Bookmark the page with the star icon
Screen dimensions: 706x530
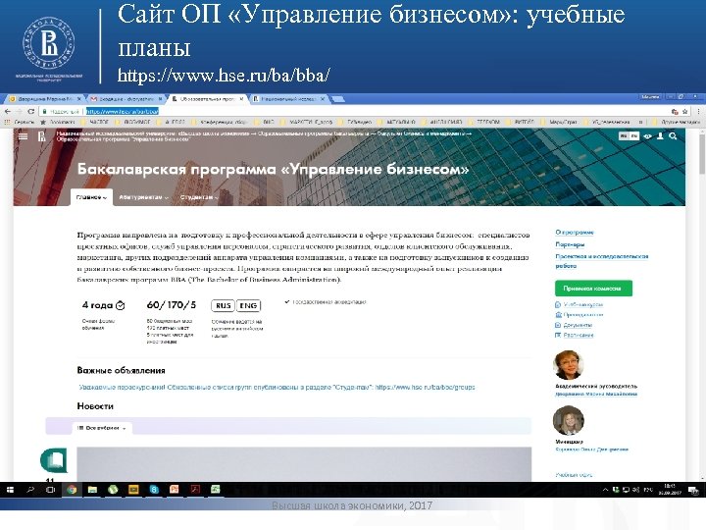click(x=684, y=111)
